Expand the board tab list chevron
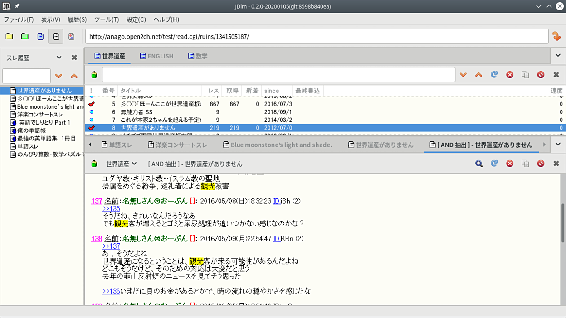This screenshot has width=566, height=318. point(558,56)
